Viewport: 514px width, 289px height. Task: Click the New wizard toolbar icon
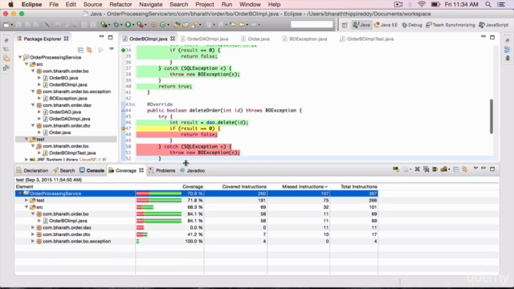[x=6, y=25]
